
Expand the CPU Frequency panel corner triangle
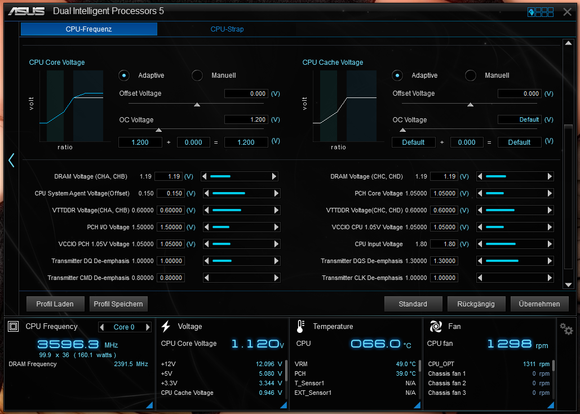(x=149, y=405)
